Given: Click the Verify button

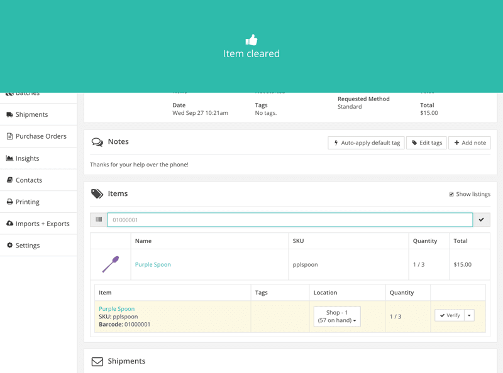Looking at the screenshot, I should tap(450, 315).
